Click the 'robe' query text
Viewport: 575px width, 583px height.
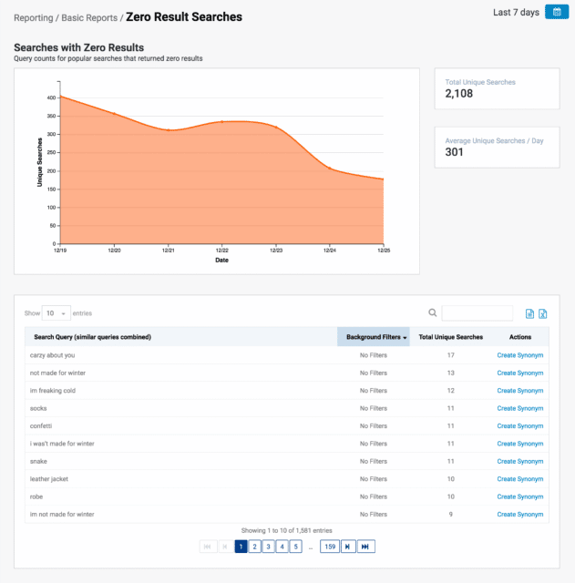(x=36, y=496)
